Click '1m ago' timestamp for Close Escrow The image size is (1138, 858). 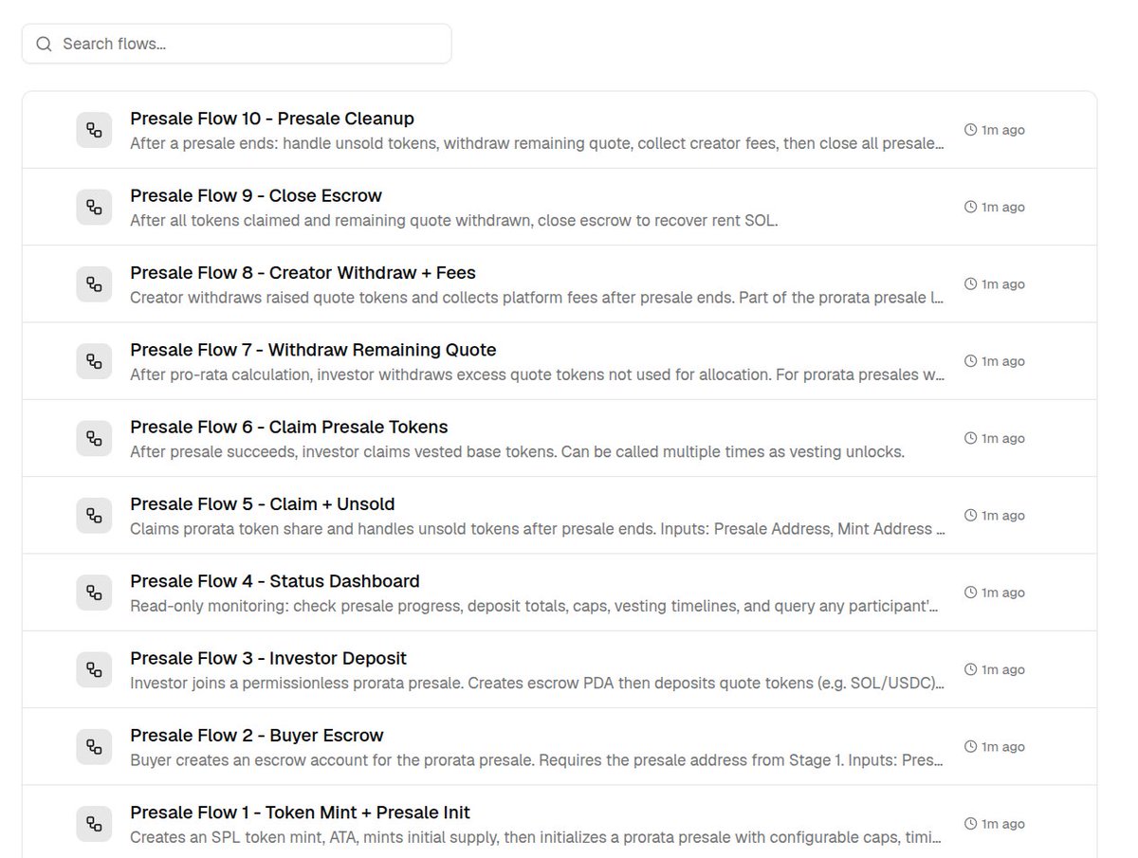(x=1003, y=207)
